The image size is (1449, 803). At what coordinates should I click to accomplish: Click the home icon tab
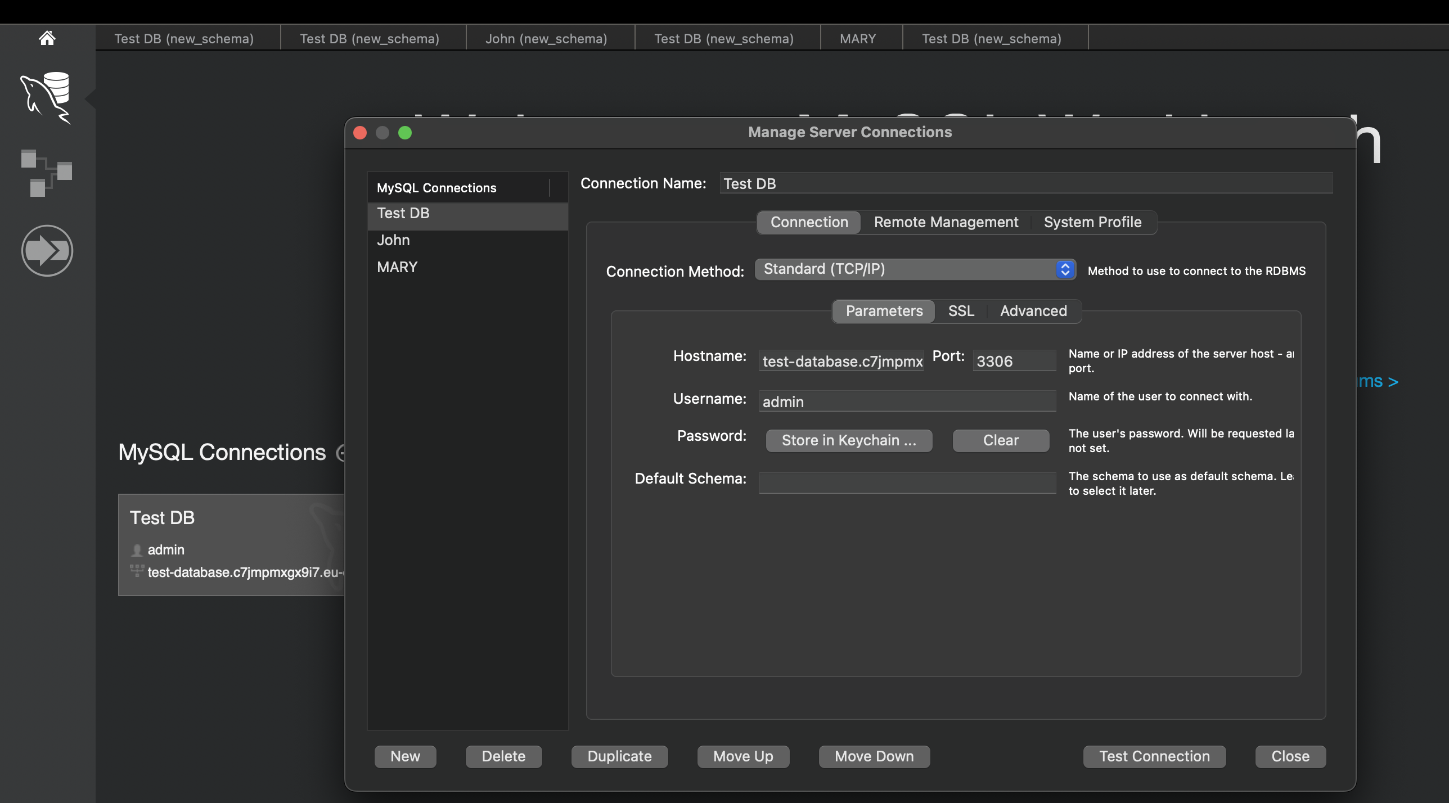(x=47, y=38)
